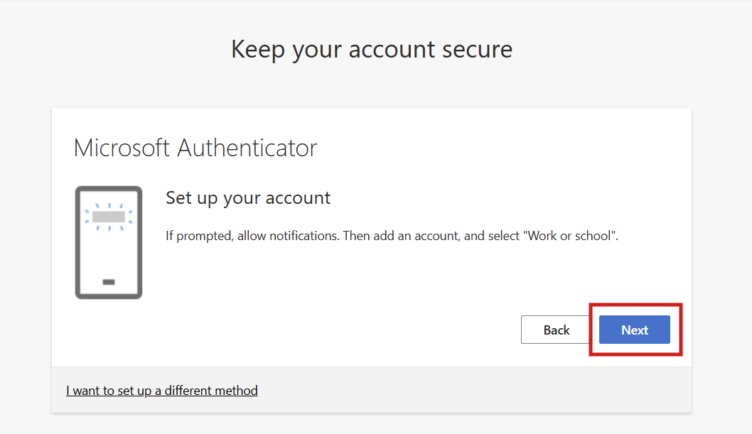Click the quoted "Work or school" text
This screenshot has width=752, height=434.
coord(570,235)
